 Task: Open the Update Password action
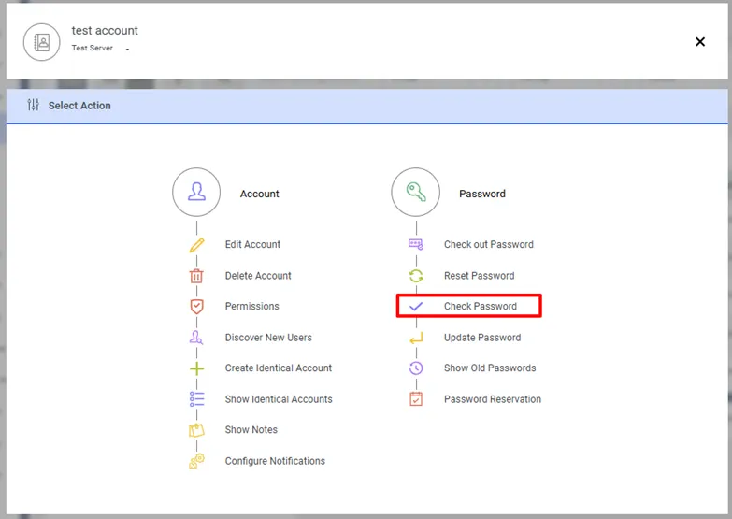pos(482,338)
